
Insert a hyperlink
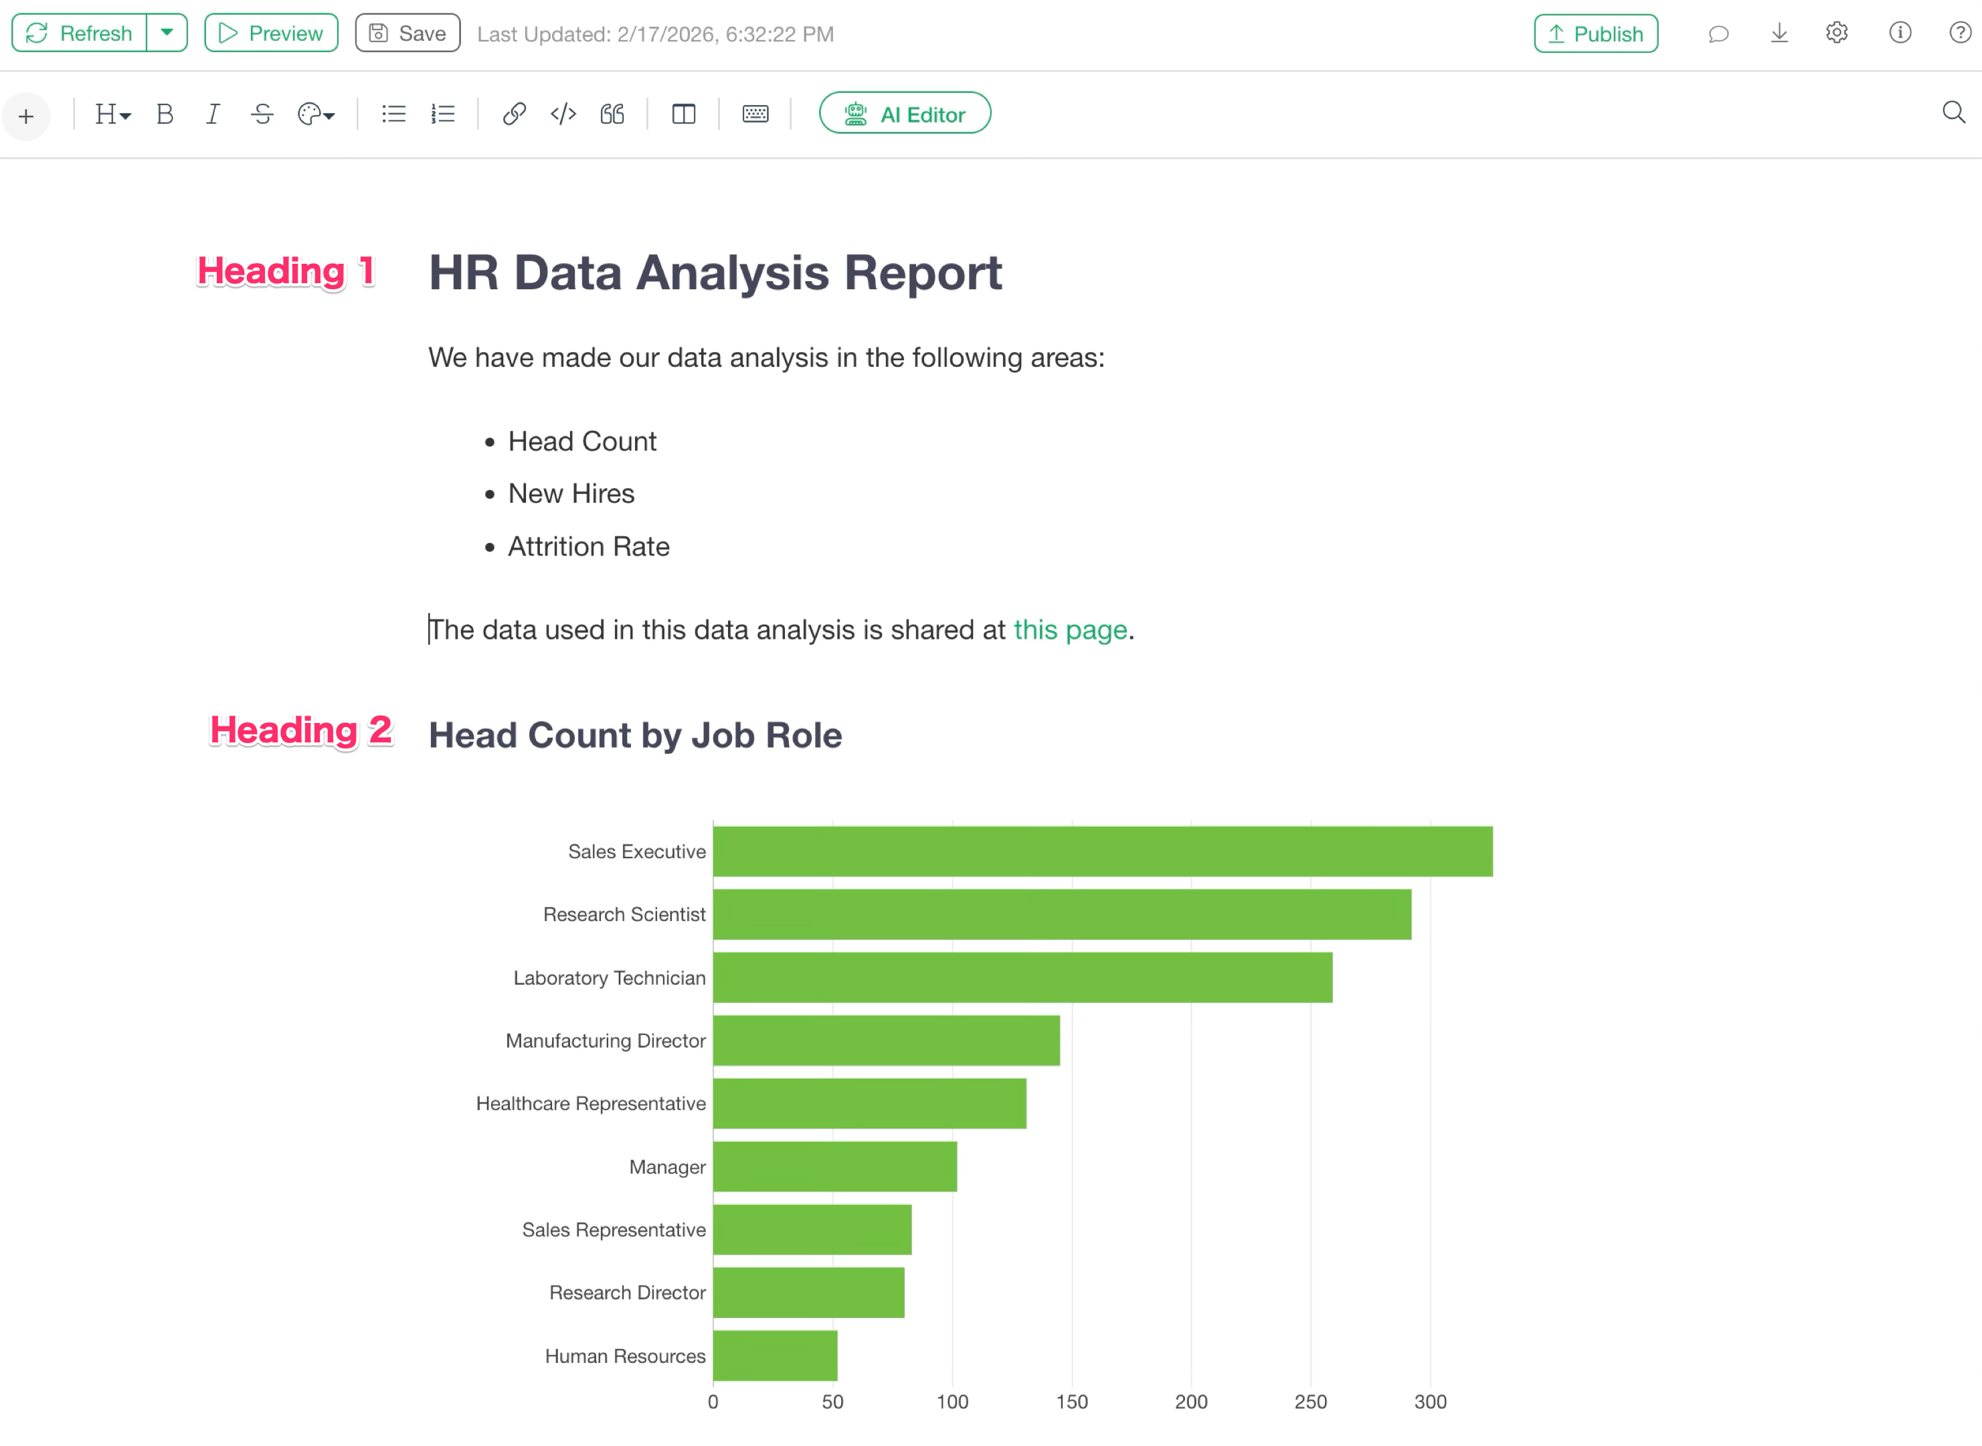(x=515, y=114)
